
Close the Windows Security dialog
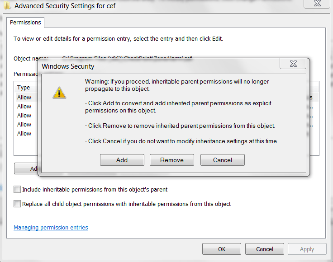[293, 64]
